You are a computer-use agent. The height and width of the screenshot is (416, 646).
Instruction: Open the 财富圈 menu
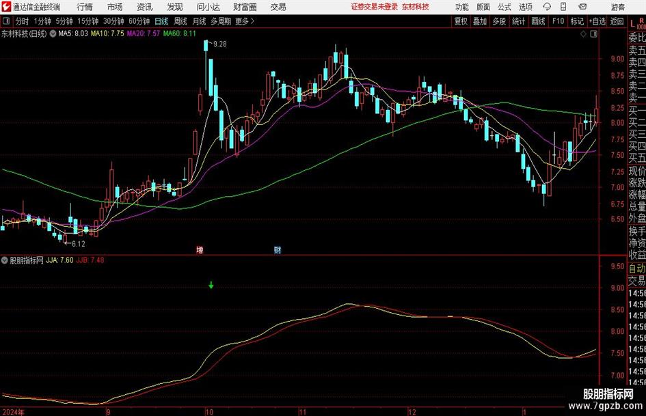[245, 7]
